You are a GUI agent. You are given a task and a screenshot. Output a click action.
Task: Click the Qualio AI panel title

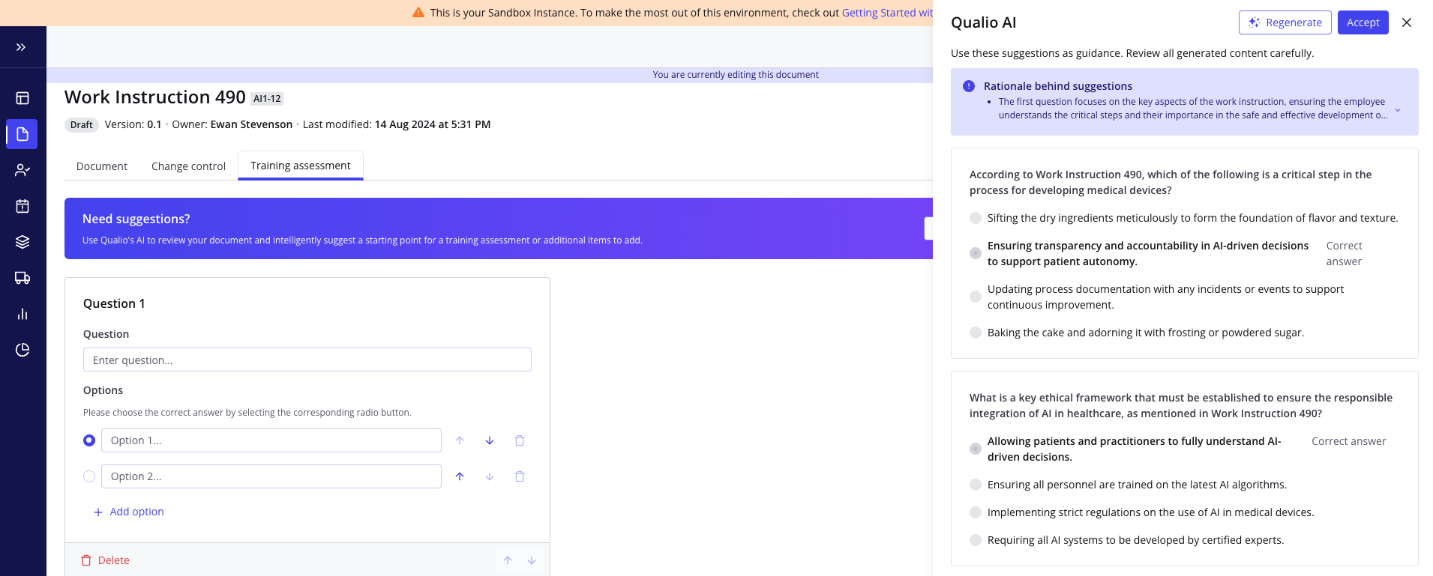point(983,22)
